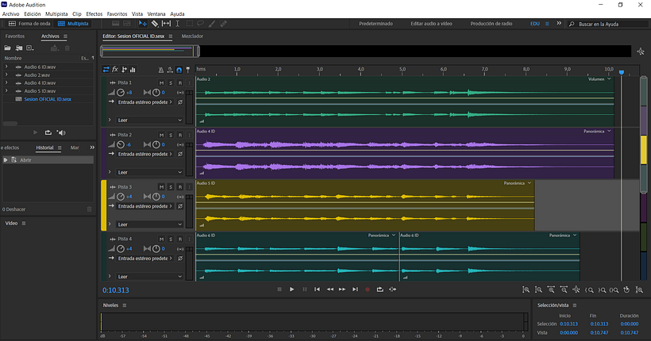The height and width of the screenshot is (341, 651).
Task: Show more workspaces with double chevron
Action: coord(559,24)
